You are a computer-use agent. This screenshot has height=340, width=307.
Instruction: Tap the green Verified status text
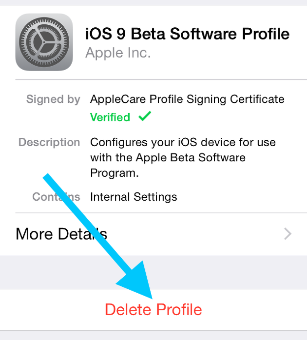pyautogui.click(x=110, y=117)
